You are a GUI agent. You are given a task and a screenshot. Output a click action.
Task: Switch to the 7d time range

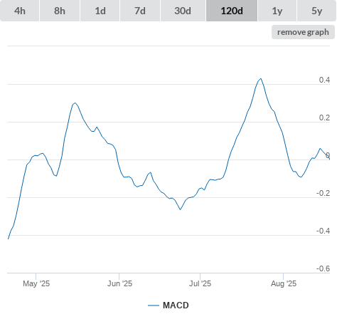[140, 11]
